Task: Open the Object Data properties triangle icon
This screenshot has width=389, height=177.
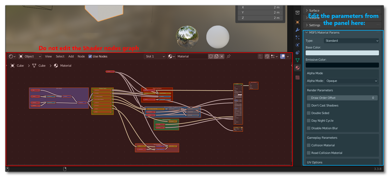Action: [298, 60]
